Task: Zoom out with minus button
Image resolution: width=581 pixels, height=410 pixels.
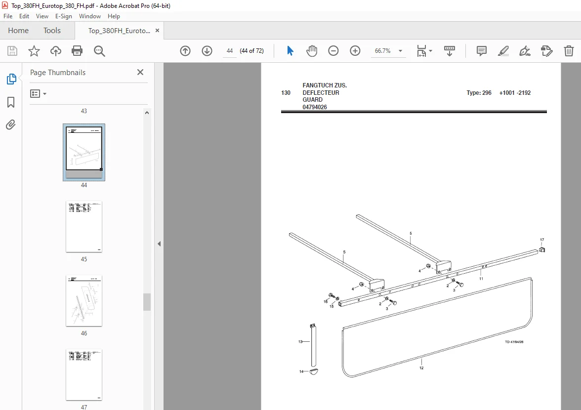Action: point(333,51)
